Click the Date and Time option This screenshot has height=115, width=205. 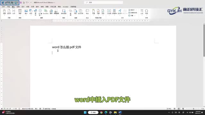pos(133,13)
